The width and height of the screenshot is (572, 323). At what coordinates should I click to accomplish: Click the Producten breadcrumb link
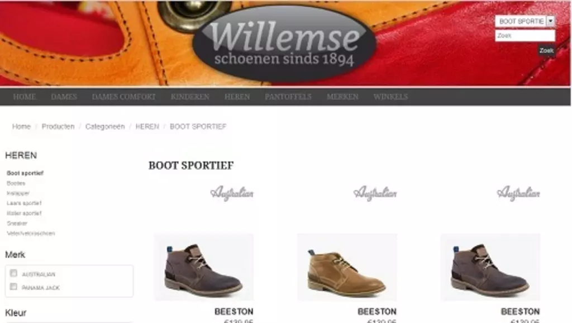click(58, 126)
